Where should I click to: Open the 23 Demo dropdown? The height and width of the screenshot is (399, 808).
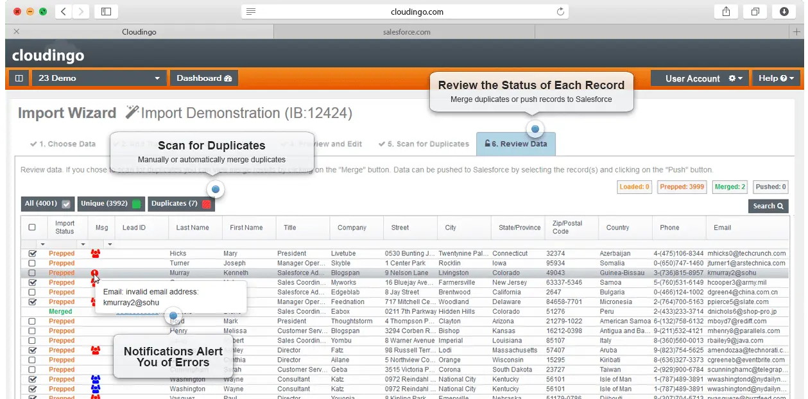click(x=99, y=78)
